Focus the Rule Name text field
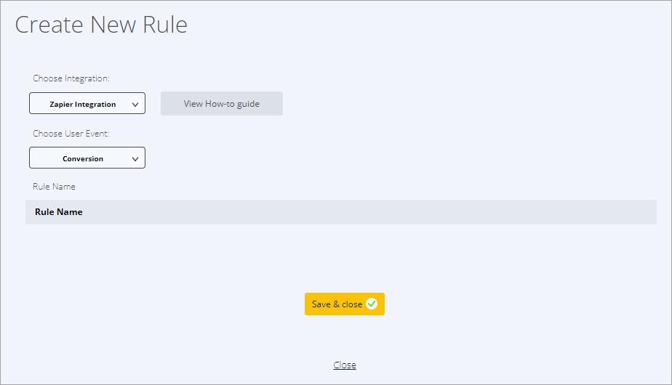 pos(340,212)
